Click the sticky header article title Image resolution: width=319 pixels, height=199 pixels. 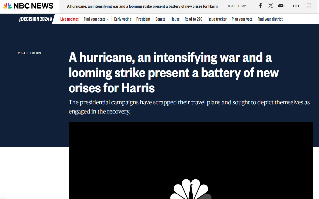(x=143, y=6)
